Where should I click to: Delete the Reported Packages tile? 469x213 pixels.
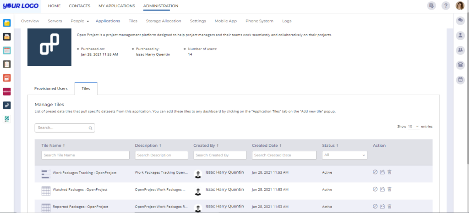pyautogui.click(x=389, y=206)
